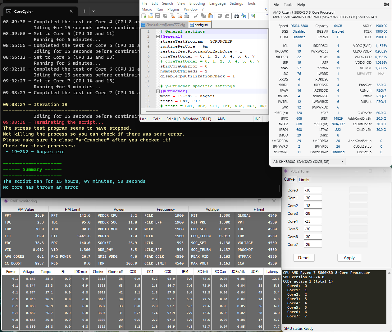Select the Curve tab in PBO2 Tuner
The height and width of the screenshot is (332, 392).
289,179
